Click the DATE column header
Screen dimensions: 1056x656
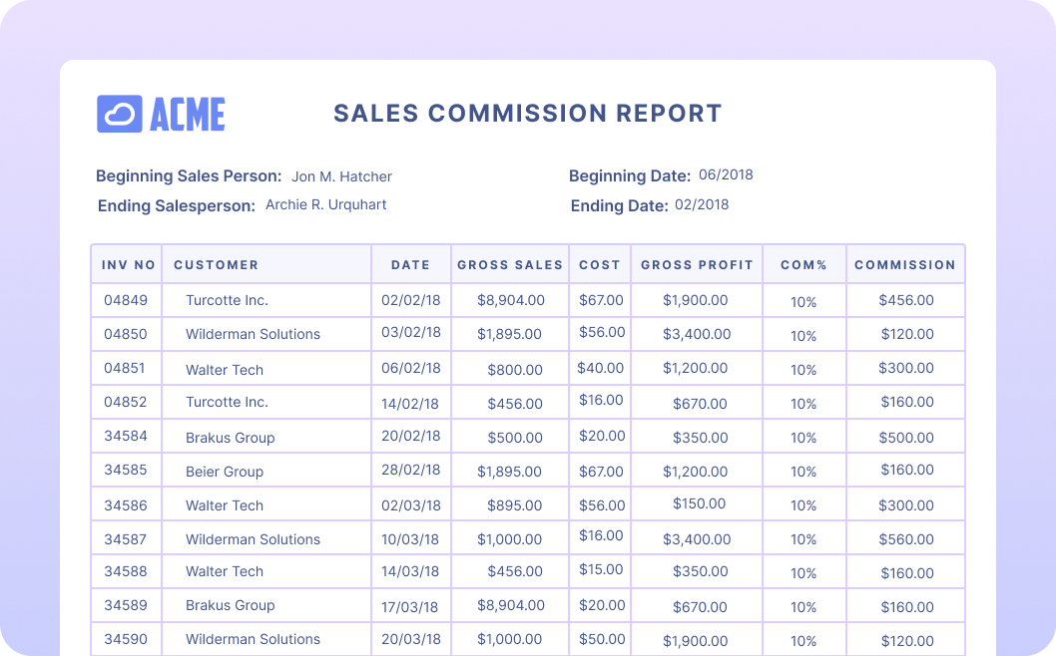(410, 265)
